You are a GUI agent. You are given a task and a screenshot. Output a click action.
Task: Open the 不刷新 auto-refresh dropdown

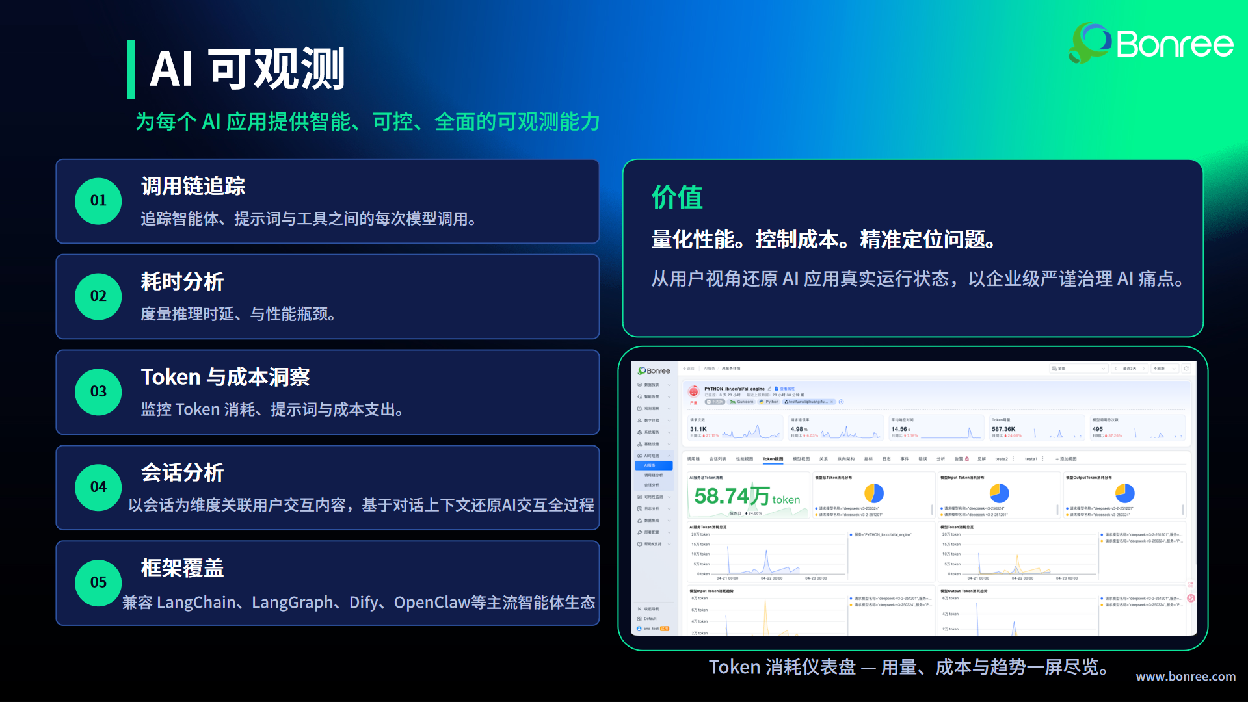(1164, 369)
